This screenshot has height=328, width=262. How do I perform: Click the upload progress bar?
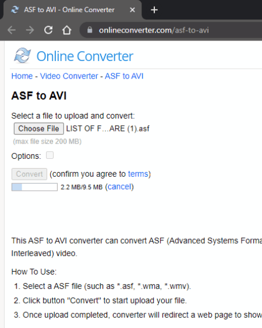(x=34, y=187)
